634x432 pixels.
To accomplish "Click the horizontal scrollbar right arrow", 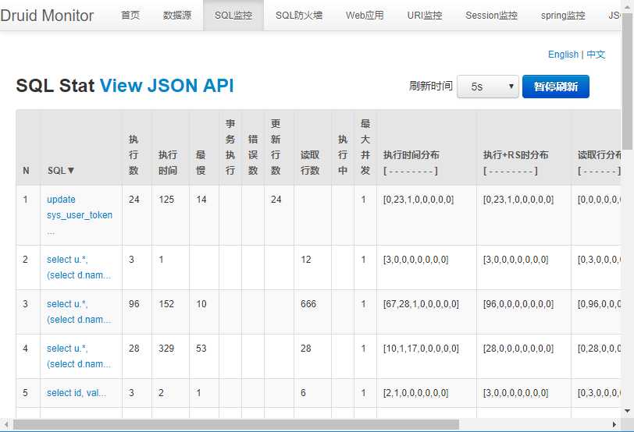I will [614, 424].
